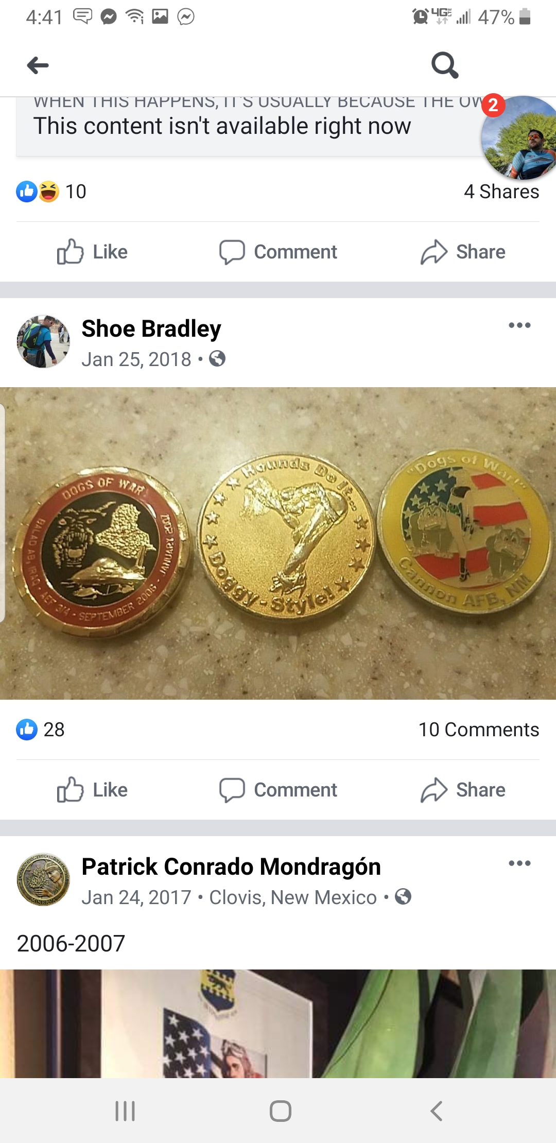
Task: Like Shoe Bradley's coin post
Action: click(x=92, y=790)
